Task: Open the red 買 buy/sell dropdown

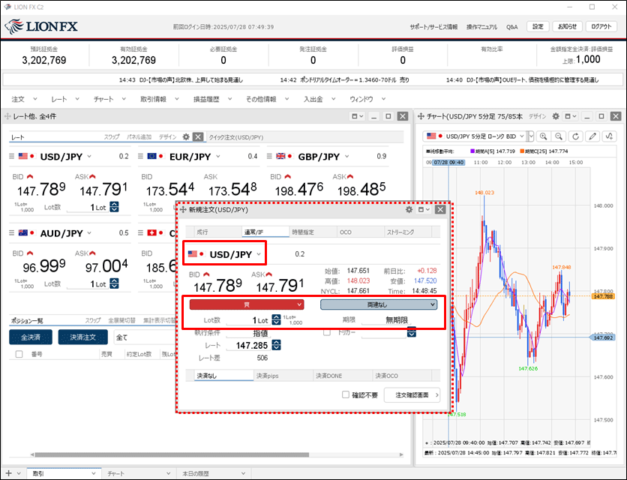Action: point(246,304)
